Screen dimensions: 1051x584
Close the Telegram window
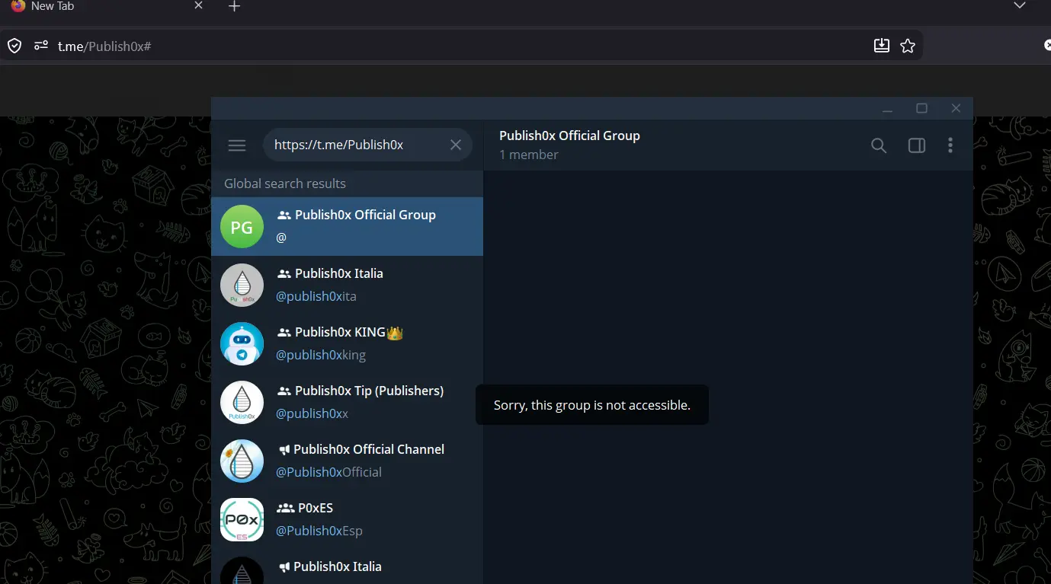pos(956,109)
